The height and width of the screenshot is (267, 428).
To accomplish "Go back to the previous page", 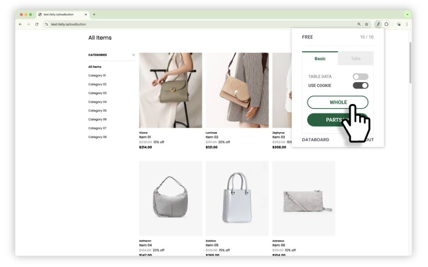I will tap(20, 24).
